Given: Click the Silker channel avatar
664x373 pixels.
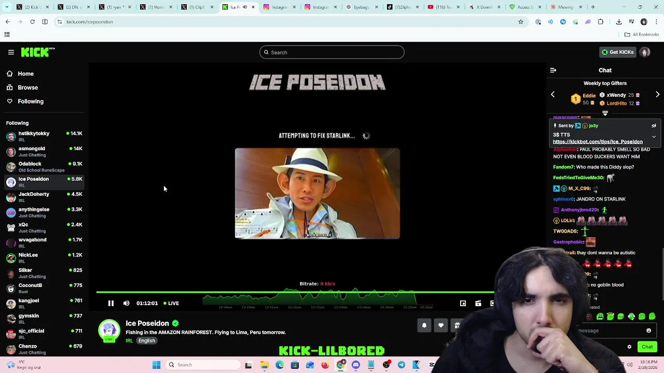Looking at the screenshot, I should point(11,273).
